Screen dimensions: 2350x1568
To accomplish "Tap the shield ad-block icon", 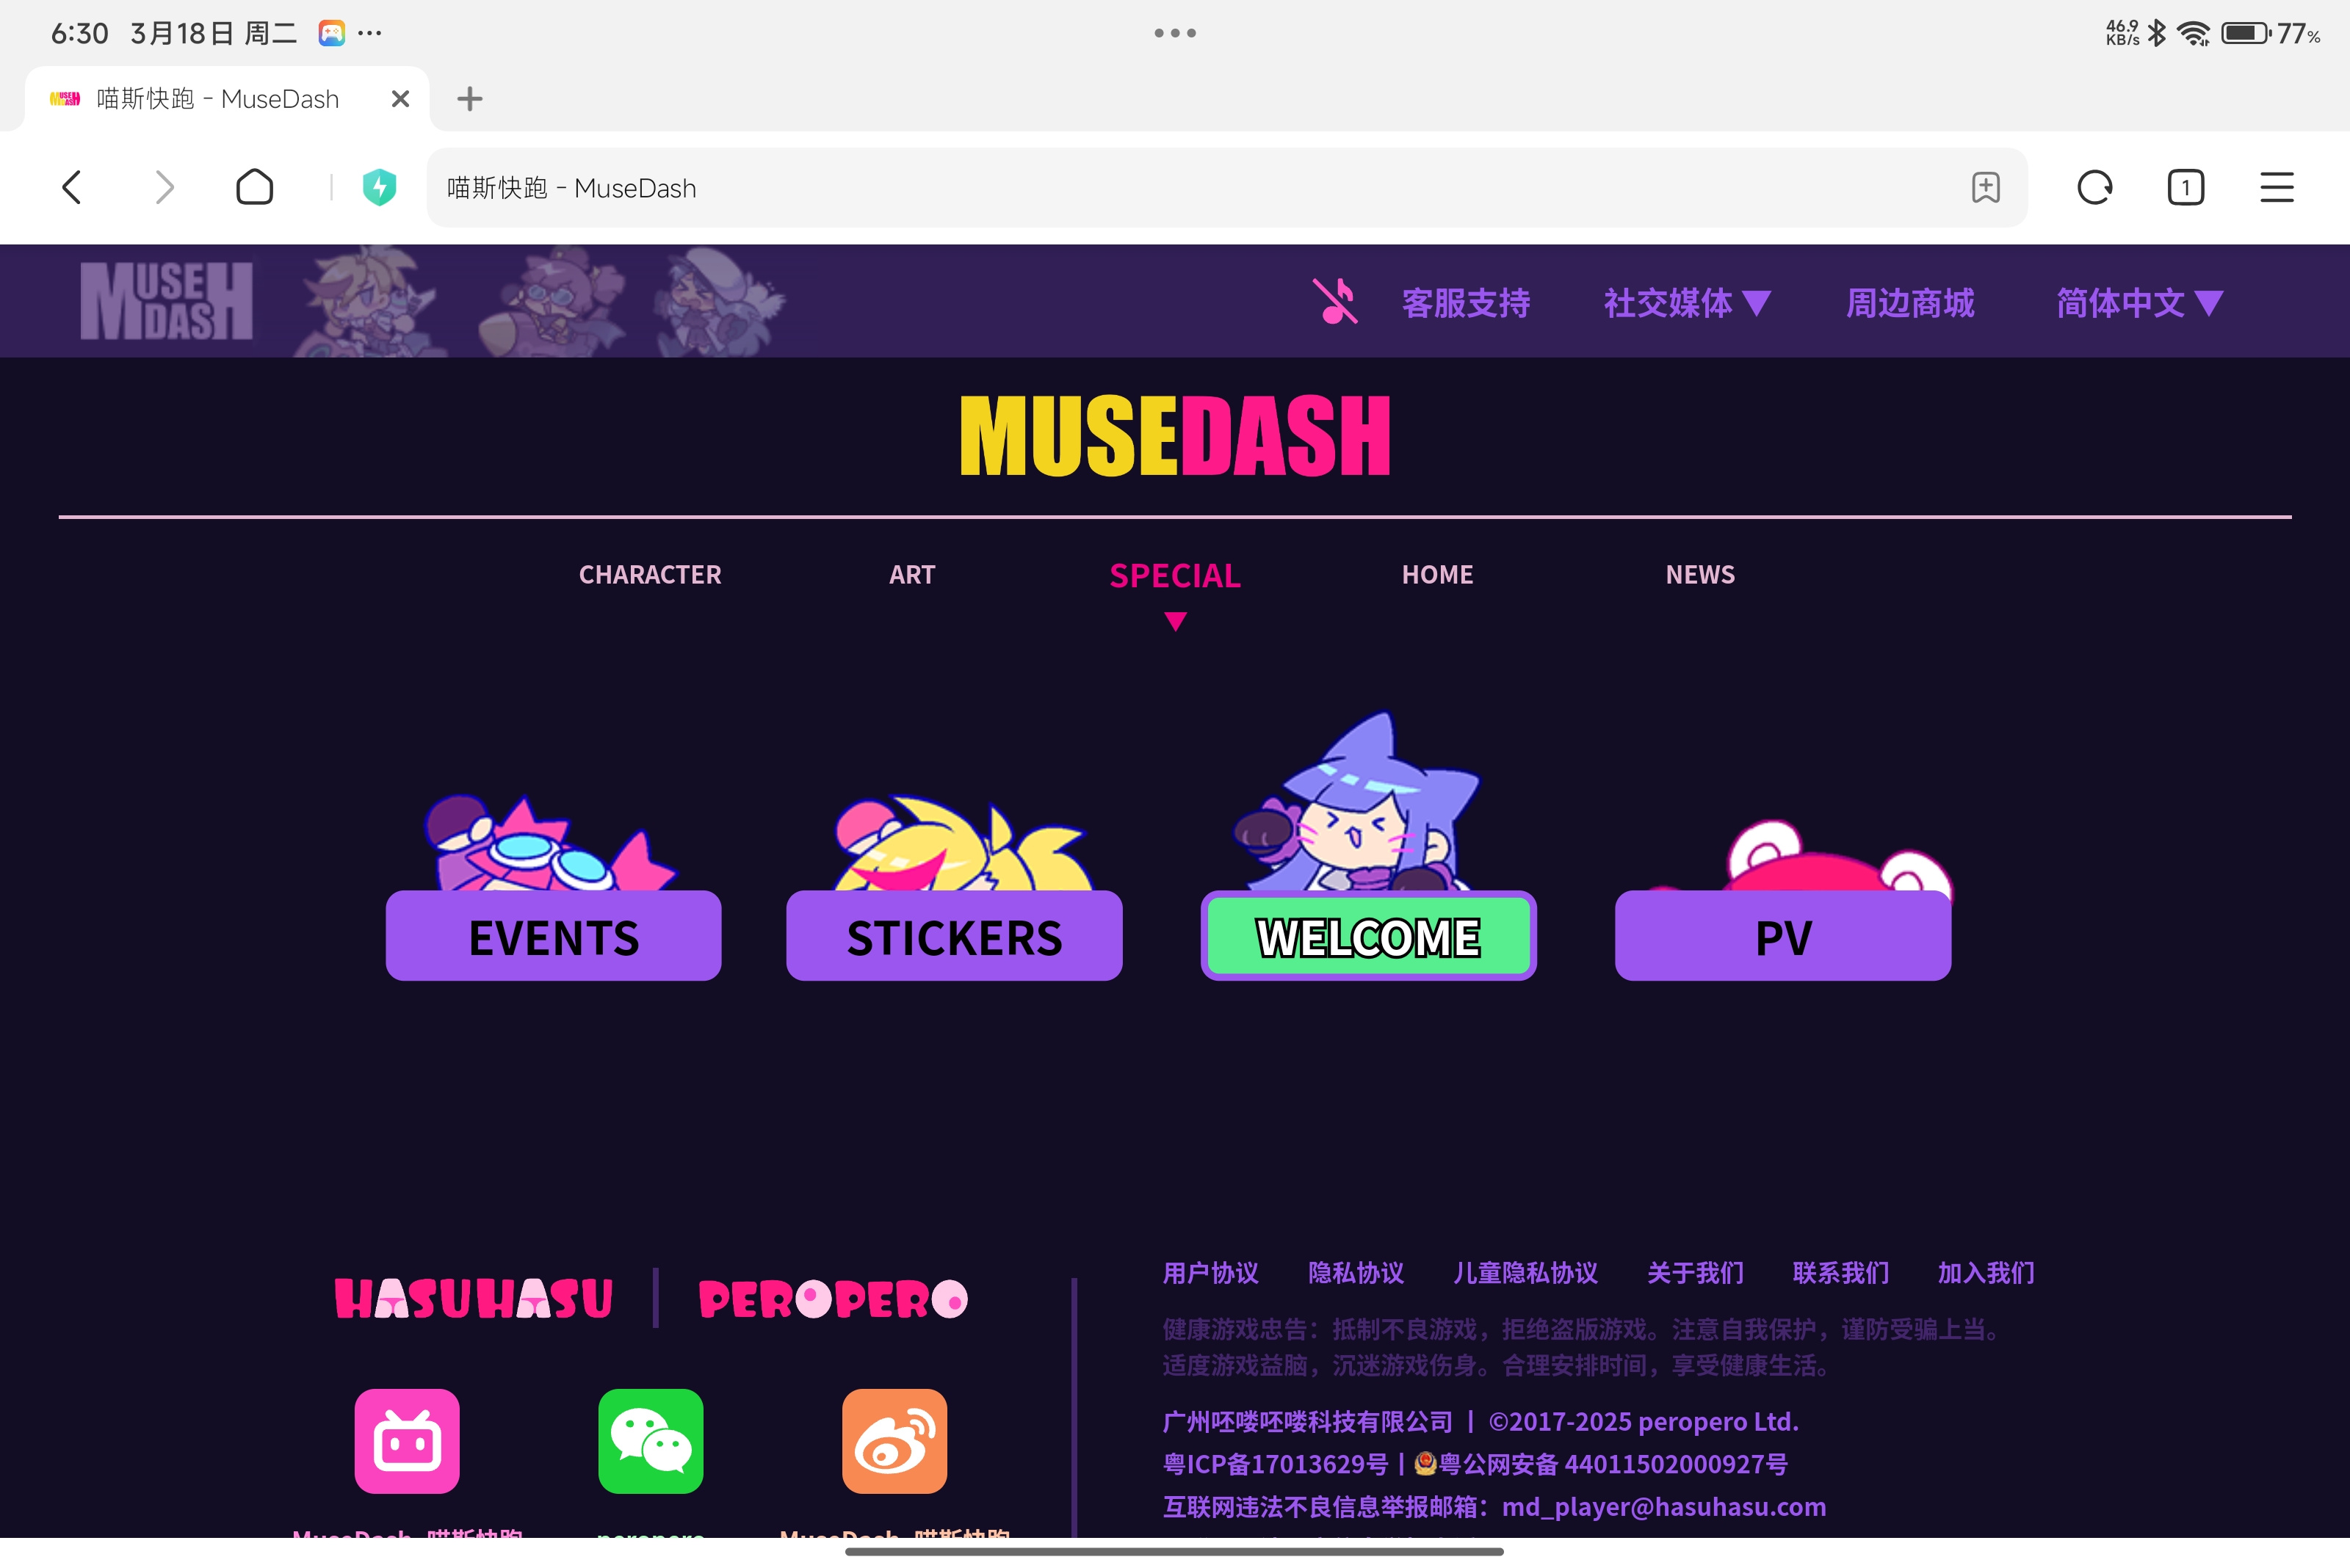I will [x=379, y=187].
